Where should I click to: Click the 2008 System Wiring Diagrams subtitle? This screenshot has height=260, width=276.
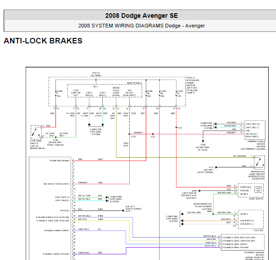click(142, 26)
